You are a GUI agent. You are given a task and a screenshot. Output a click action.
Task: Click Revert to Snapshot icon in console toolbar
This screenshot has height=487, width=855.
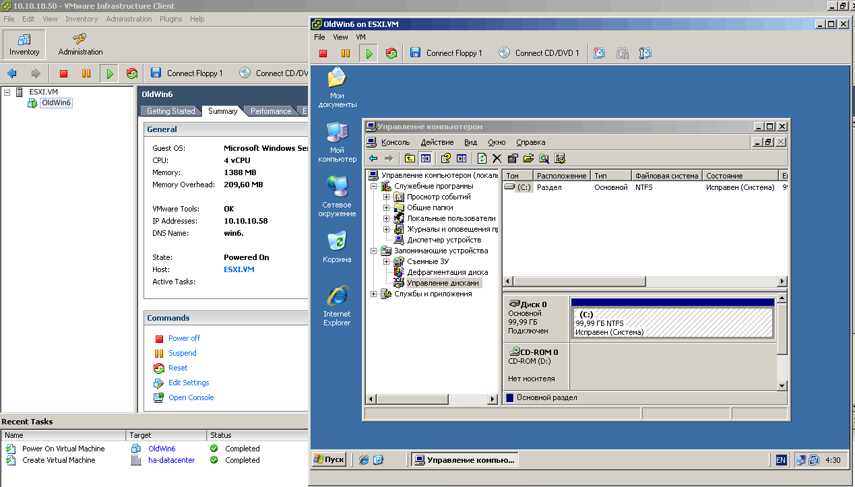pyautogui.click(x=623, y=53)
